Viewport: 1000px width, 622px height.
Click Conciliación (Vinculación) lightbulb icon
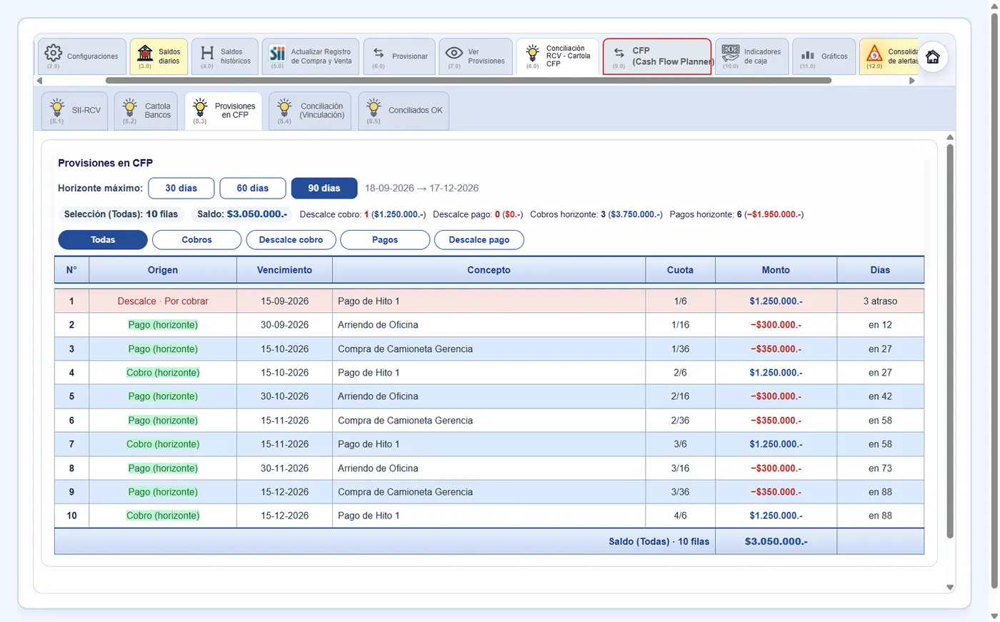[x=284, y=107]
